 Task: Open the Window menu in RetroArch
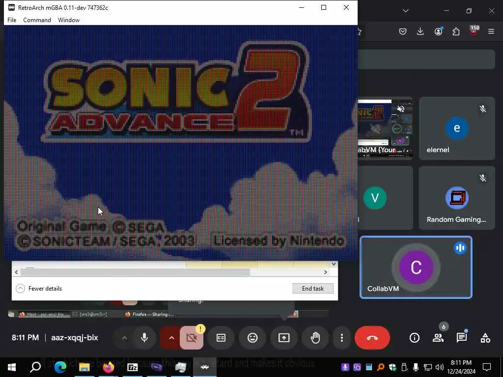click(x=69, y=20)
